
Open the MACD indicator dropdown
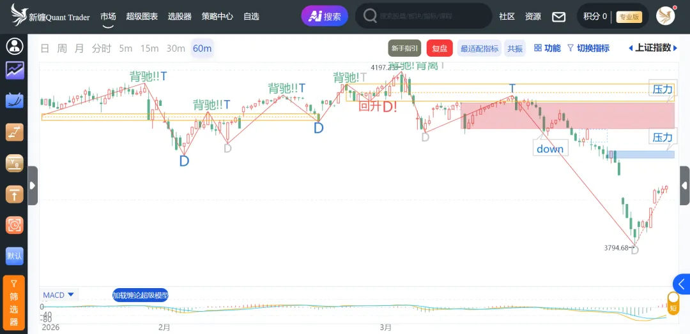[x=58, y=295]
